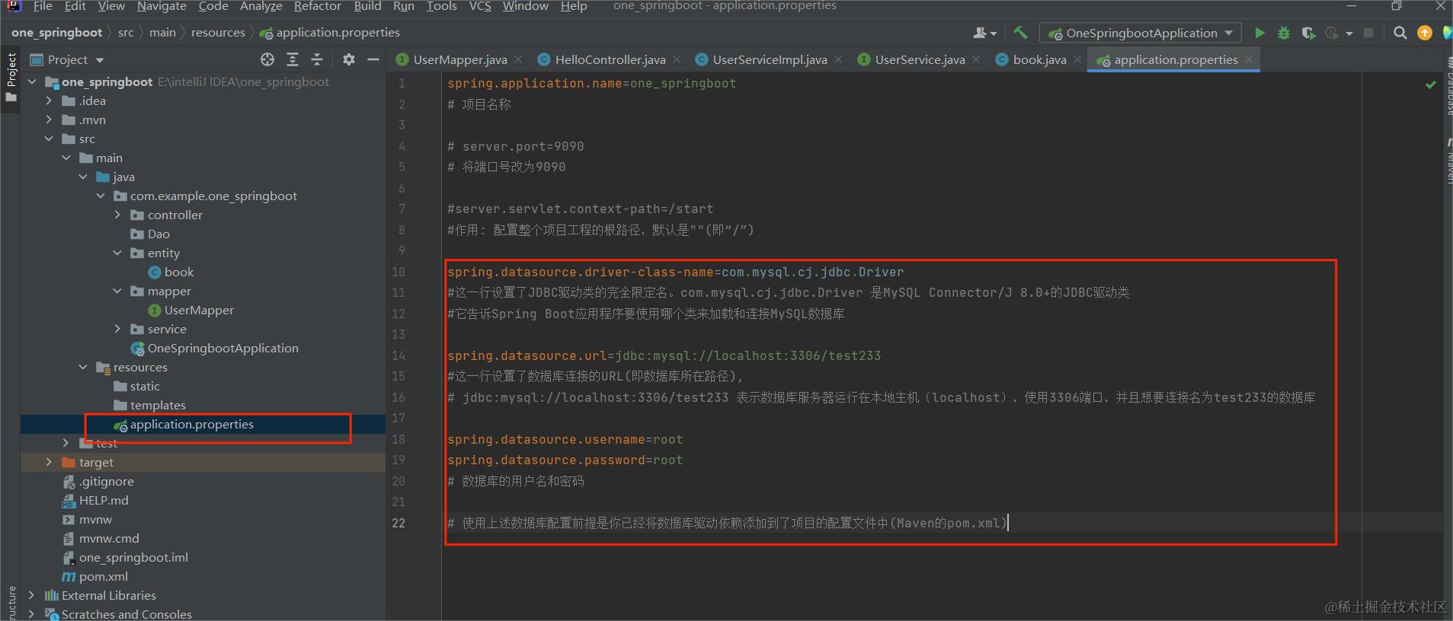1453x621 pixels.
Task: Collapse the one_springboot root node
Action: pos(32,81)
